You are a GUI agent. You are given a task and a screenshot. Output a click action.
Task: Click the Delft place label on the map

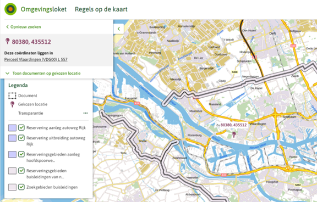272,33
